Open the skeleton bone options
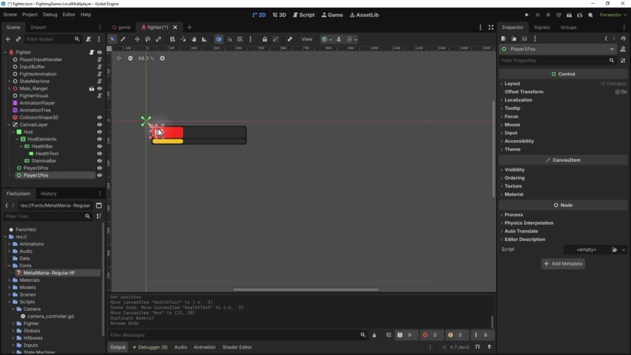 click(x=290, y=39)
